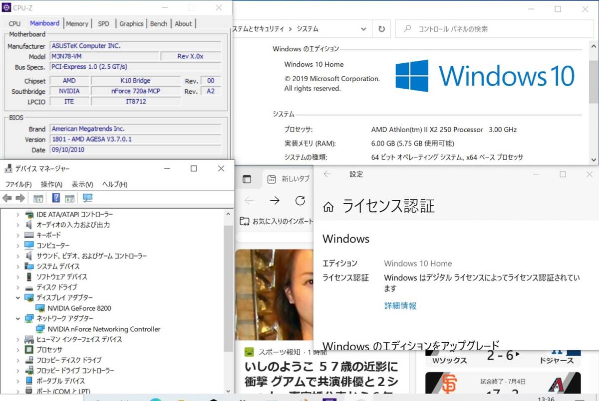599x401 pixels.
Task: Switch to the Graphics tab in CPU-Z
Action: (131, 23)
